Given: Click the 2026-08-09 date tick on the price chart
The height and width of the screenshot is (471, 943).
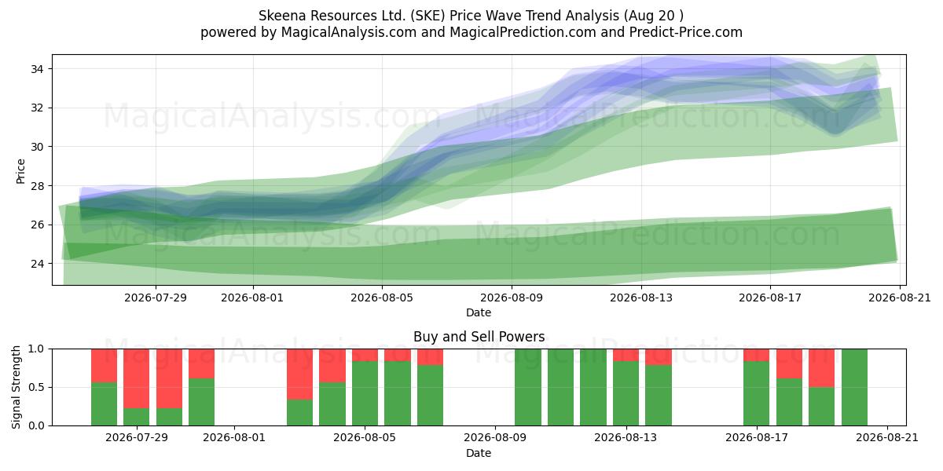Looking at the screenshot, I should (x=512, y=298).
